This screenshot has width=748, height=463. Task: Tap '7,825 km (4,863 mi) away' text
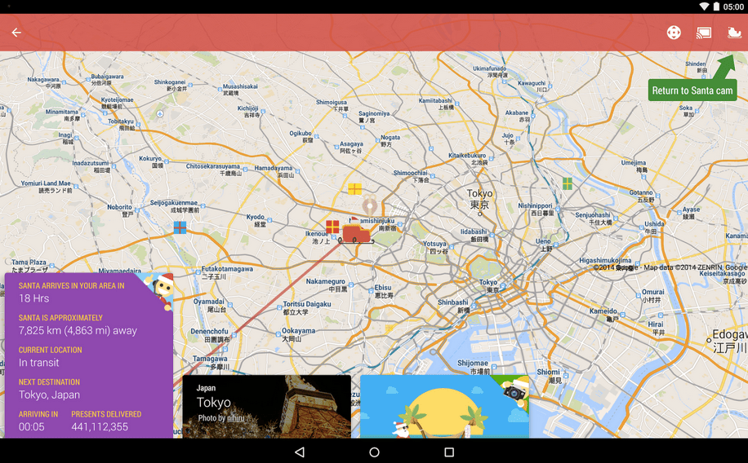(78, 331)
